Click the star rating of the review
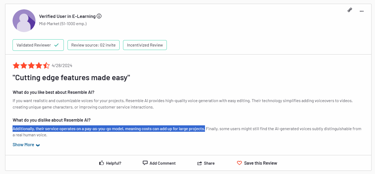 coord(31,65)
